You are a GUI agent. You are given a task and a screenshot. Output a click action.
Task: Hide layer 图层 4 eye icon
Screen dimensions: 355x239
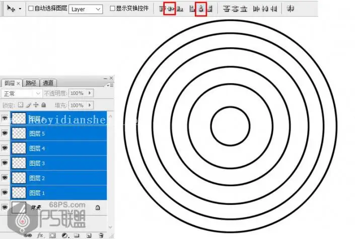[x=5, y=148]
